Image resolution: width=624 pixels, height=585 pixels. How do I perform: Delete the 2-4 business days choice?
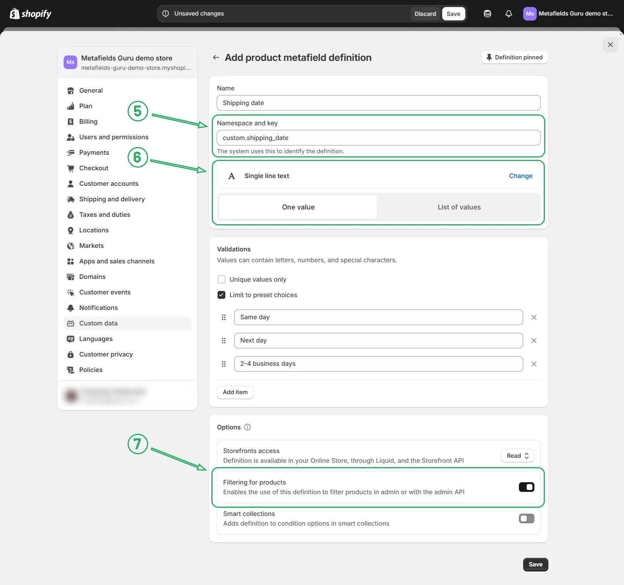pyautogui.click(x=534, y=364)
